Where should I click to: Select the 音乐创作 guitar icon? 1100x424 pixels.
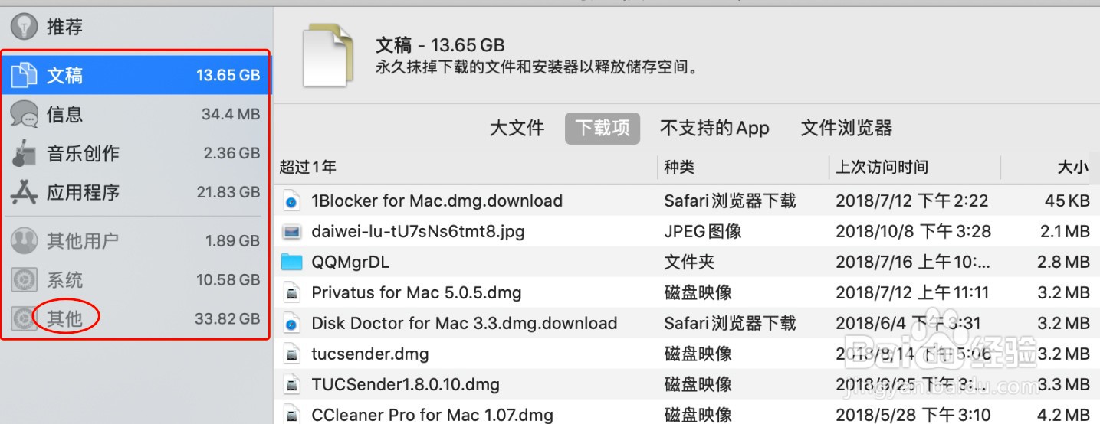pyautogui.click(x=24, y=153)
